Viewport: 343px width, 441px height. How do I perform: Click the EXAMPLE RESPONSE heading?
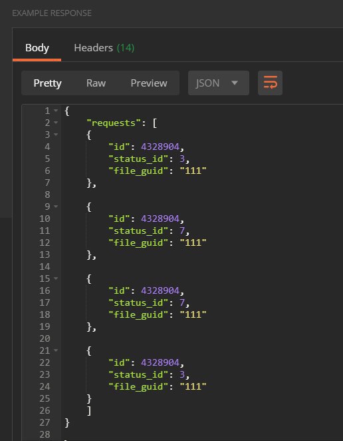(x=52, y=13)
